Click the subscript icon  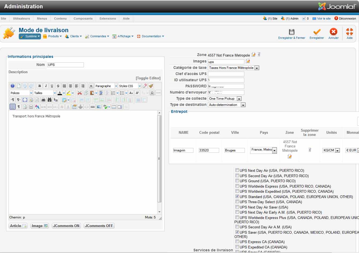[x=131, y=93]
